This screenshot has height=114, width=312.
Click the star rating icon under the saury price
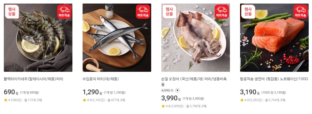[x=84, y=100]
